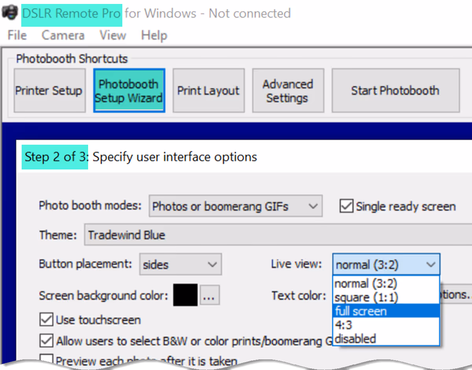The width and height of the screenshot is (472, 370).
Task: Click the DSLR Remote Pro camera icon
Action: click(10, 13)
